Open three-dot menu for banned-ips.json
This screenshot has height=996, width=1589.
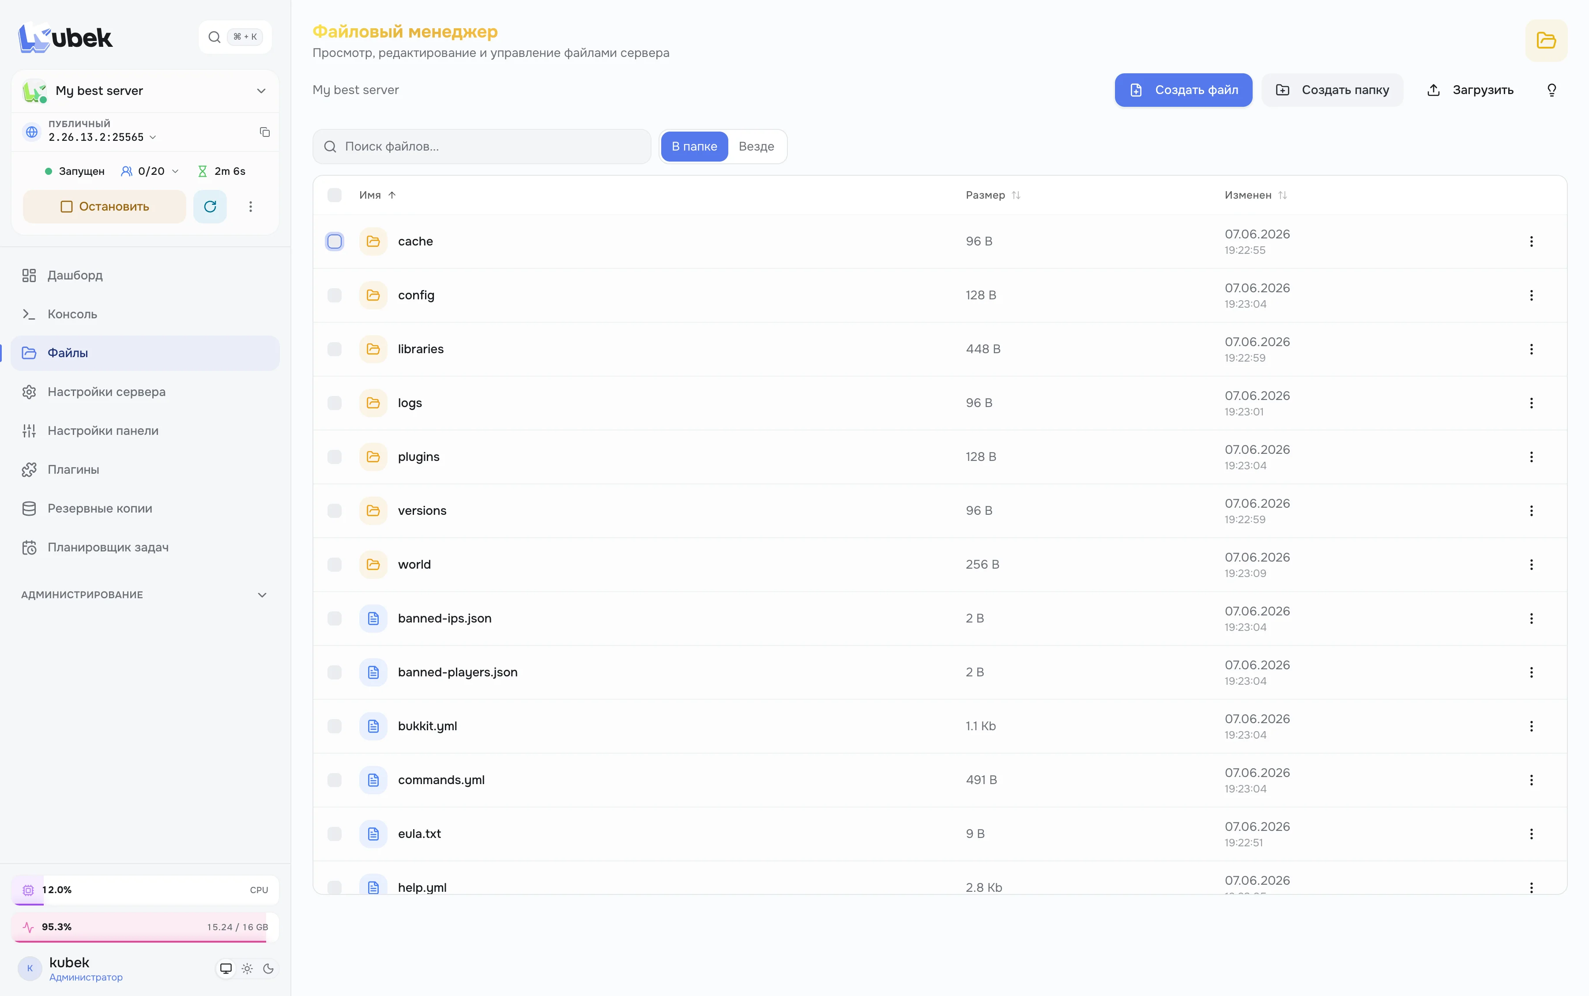1531,619
